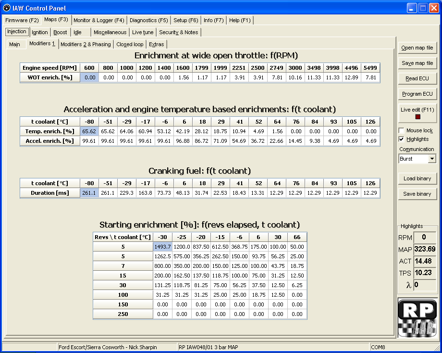The width and height of the screenshot is (442, 353).
Task: Select the Accel. enrich. value 54.69
Action: pyautogui.click(x=239, y=141)
